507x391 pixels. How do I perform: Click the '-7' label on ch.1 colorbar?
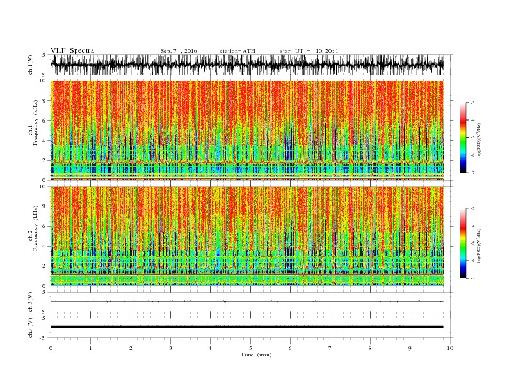pyautogui.click(x=472, y=172)
